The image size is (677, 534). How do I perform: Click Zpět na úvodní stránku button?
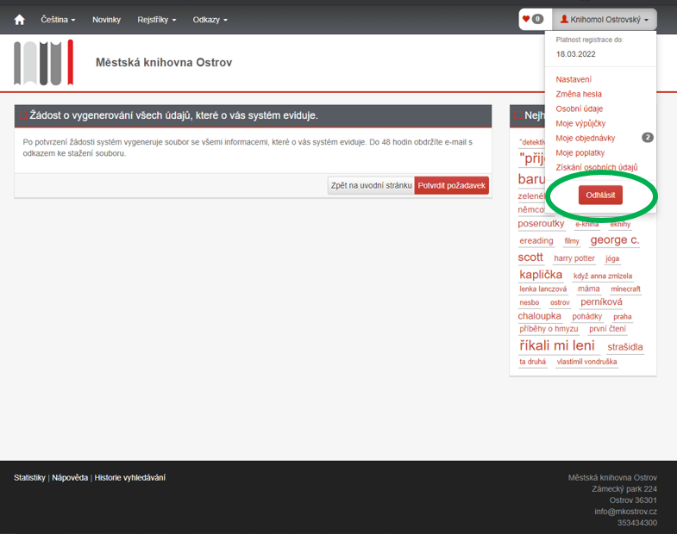pyautogui.click(x=371, y=185)
